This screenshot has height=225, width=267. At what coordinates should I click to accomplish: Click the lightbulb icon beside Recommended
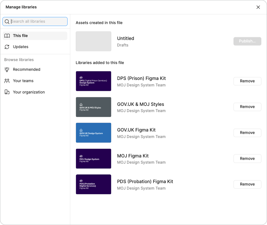(7, 69)
